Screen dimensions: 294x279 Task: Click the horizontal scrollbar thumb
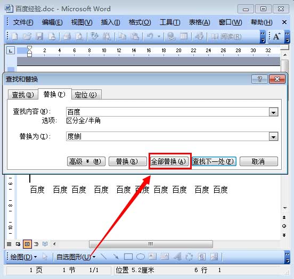tap(151, 244)
